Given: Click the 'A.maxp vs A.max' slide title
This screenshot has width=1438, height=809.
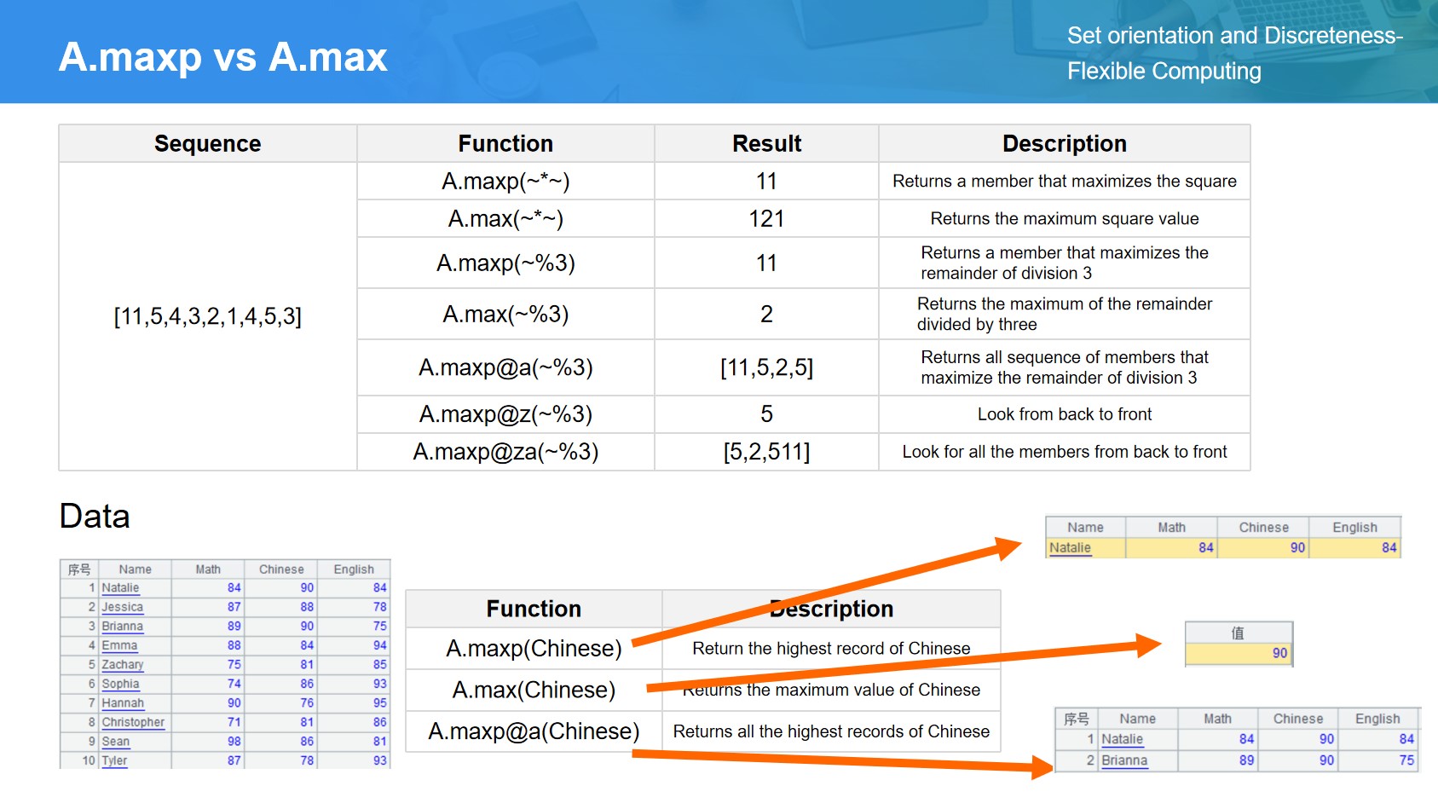Looking at the screenshot, I should tap(223, 57).
